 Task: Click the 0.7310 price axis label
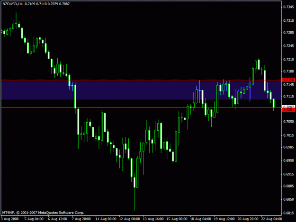[x=288, y=20]
